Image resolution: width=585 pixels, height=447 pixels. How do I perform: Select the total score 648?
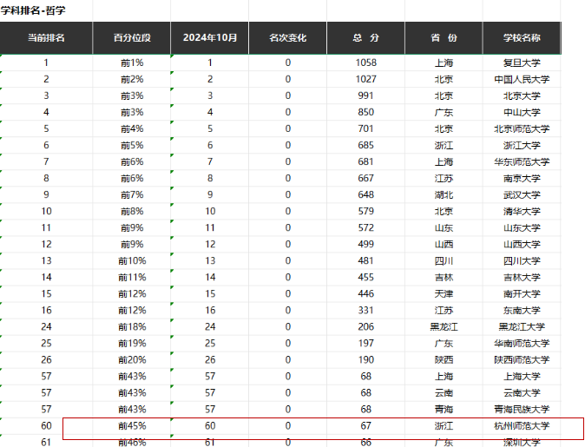click(x=365, y=194)
